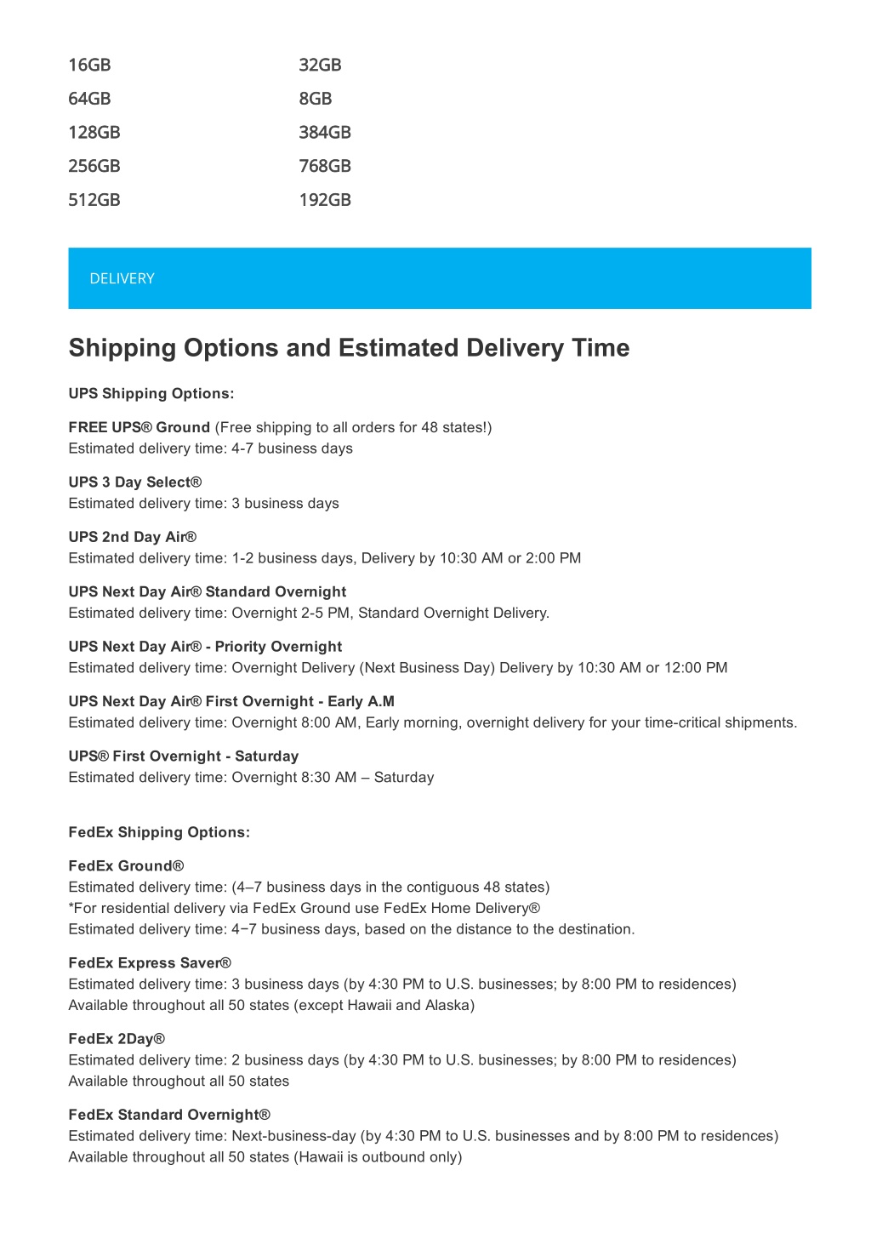This screenshot has width=871, height=1233.
Task: Pick the 512GB option
Action: (x=94, y=200)
